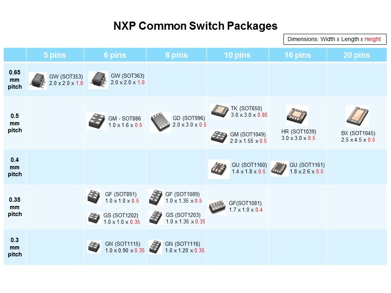Select the HR SOT1039 package image
The image size is (391, 293).
tap(297, 115)
